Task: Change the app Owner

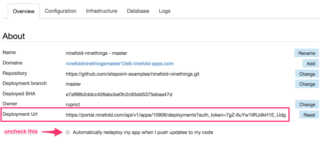Action: 307,105
